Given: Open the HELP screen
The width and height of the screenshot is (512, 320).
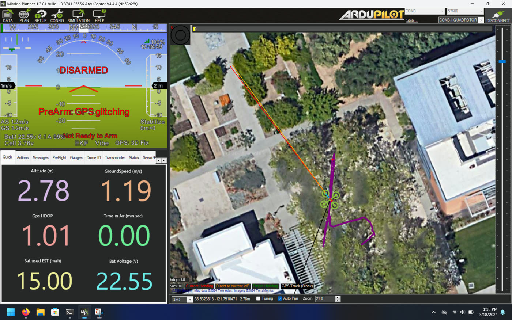Looking at the screenshot, I should pyautogui.click(x=99, y=16).
